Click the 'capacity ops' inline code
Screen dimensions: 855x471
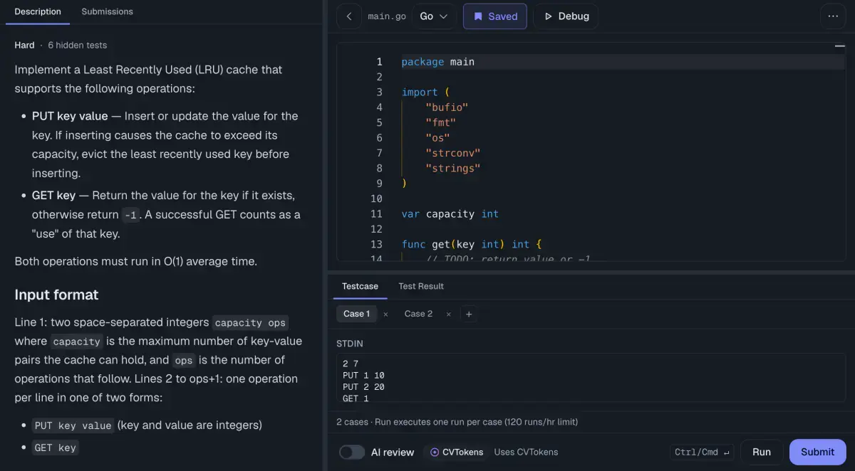(x=250, y=322)
